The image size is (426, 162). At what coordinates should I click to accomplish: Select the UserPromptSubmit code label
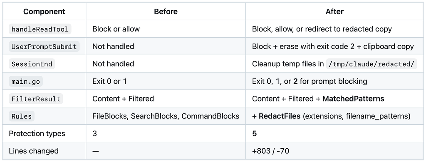[x=44, y=46]
